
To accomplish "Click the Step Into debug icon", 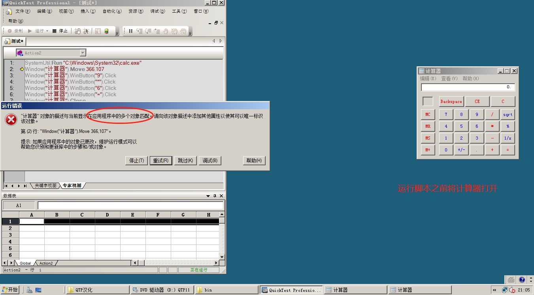I will 140,31.
